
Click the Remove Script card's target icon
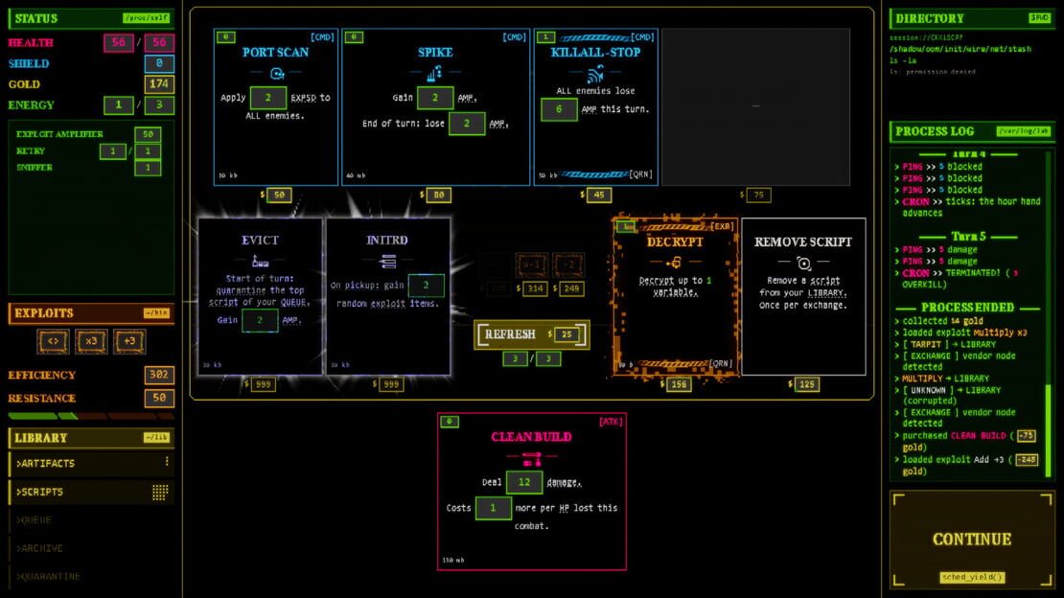(803, 263)
